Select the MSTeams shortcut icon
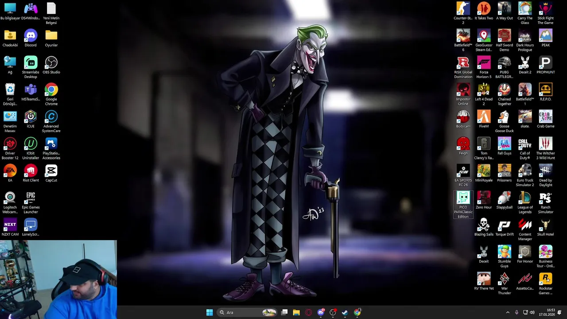This screenshot has width=567, height=319. 31,92
